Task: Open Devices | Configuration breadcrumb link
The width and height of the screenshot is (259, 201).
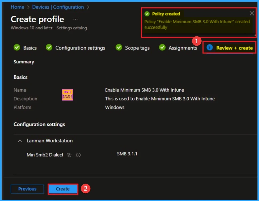Action: (x=58, y=7)
